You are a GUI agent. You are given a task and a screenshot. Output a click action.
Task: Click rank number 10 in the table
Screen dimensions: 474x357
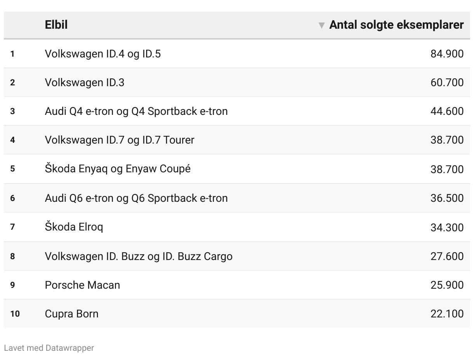point(15,314)
